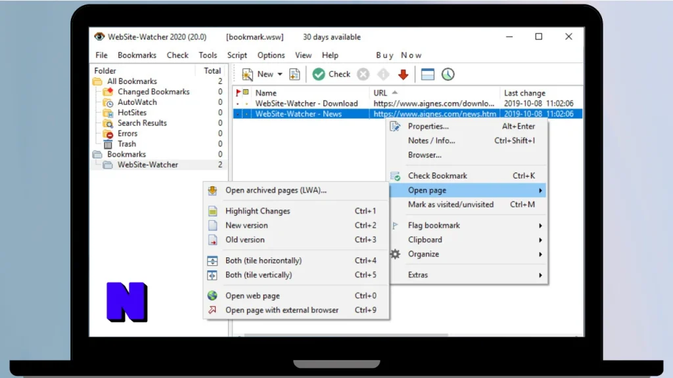Click the tile vertically icon
Image resolution: width=673 pixels, height=378 pixels.
pyautogui.click(x=212, y=275)
